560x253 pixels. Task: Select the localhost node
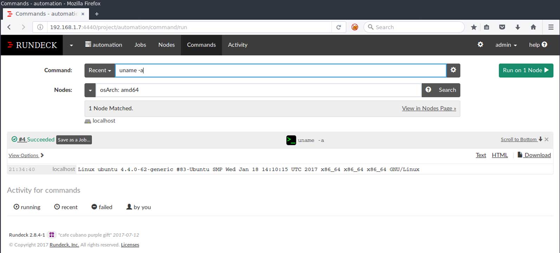click(x=100, y=121)
